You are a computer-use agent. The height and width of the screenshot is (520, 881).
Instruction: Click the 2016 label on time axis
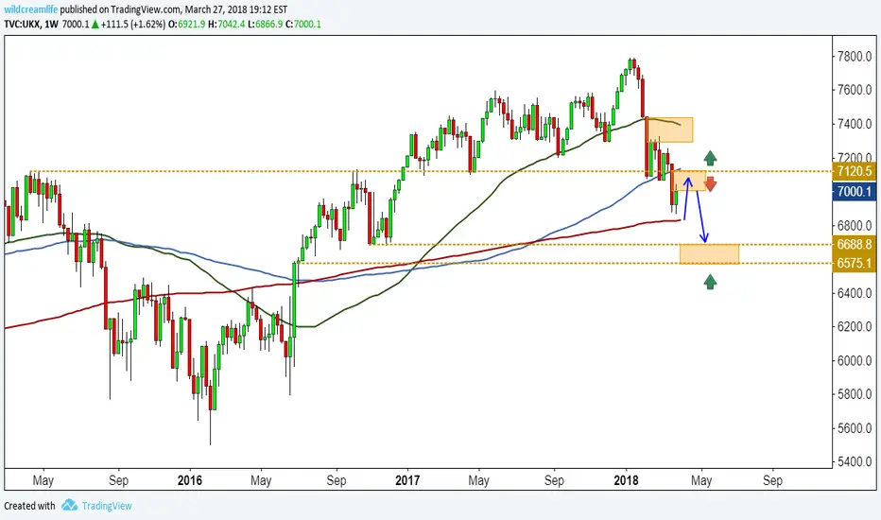(189, 480)
